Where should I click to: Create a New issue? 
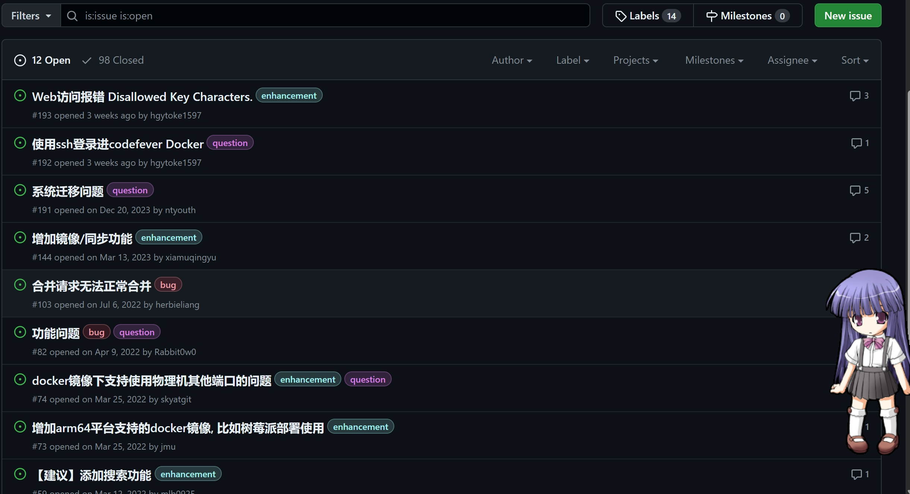(848, 16)
